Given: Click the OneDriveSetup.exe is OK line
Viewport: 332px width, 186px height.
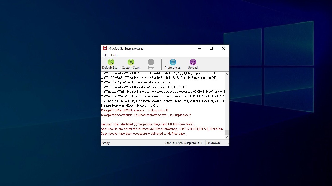Looking at the screenshot, I should (x=136, y=82).
